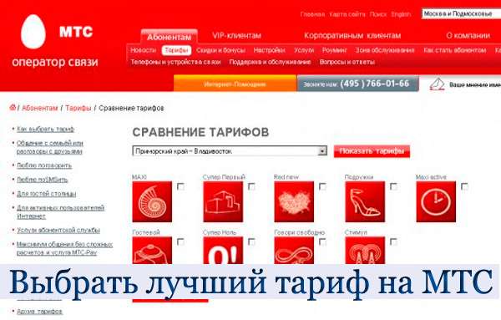This screenshot has height=320, width=501.
Task: Open the Говори свободно tariff icon
Action: pos(294,251)
